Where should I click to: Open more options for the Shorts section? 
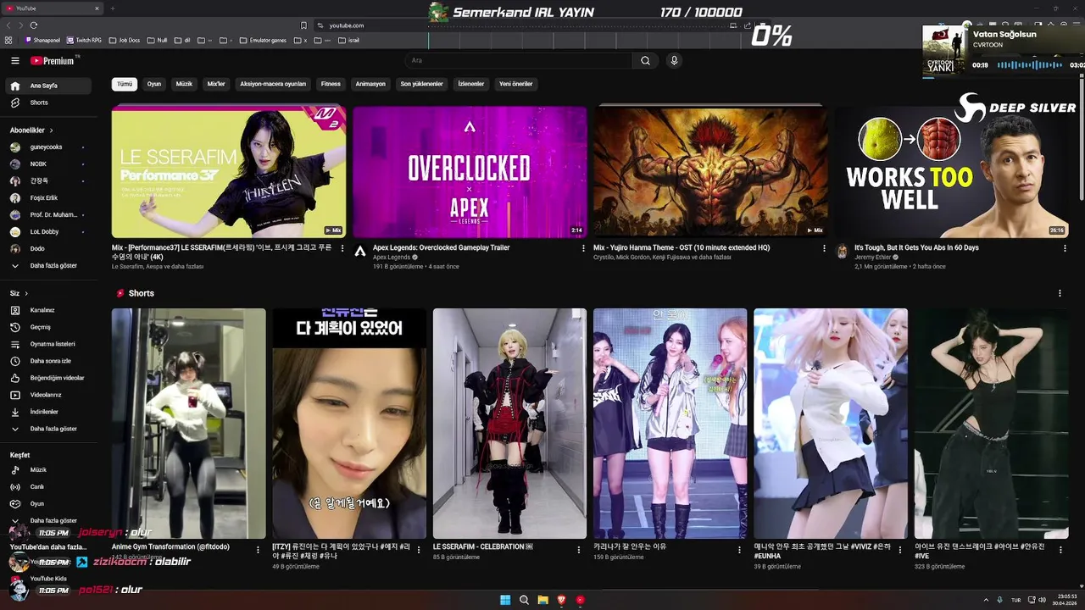coord(1060,293)
